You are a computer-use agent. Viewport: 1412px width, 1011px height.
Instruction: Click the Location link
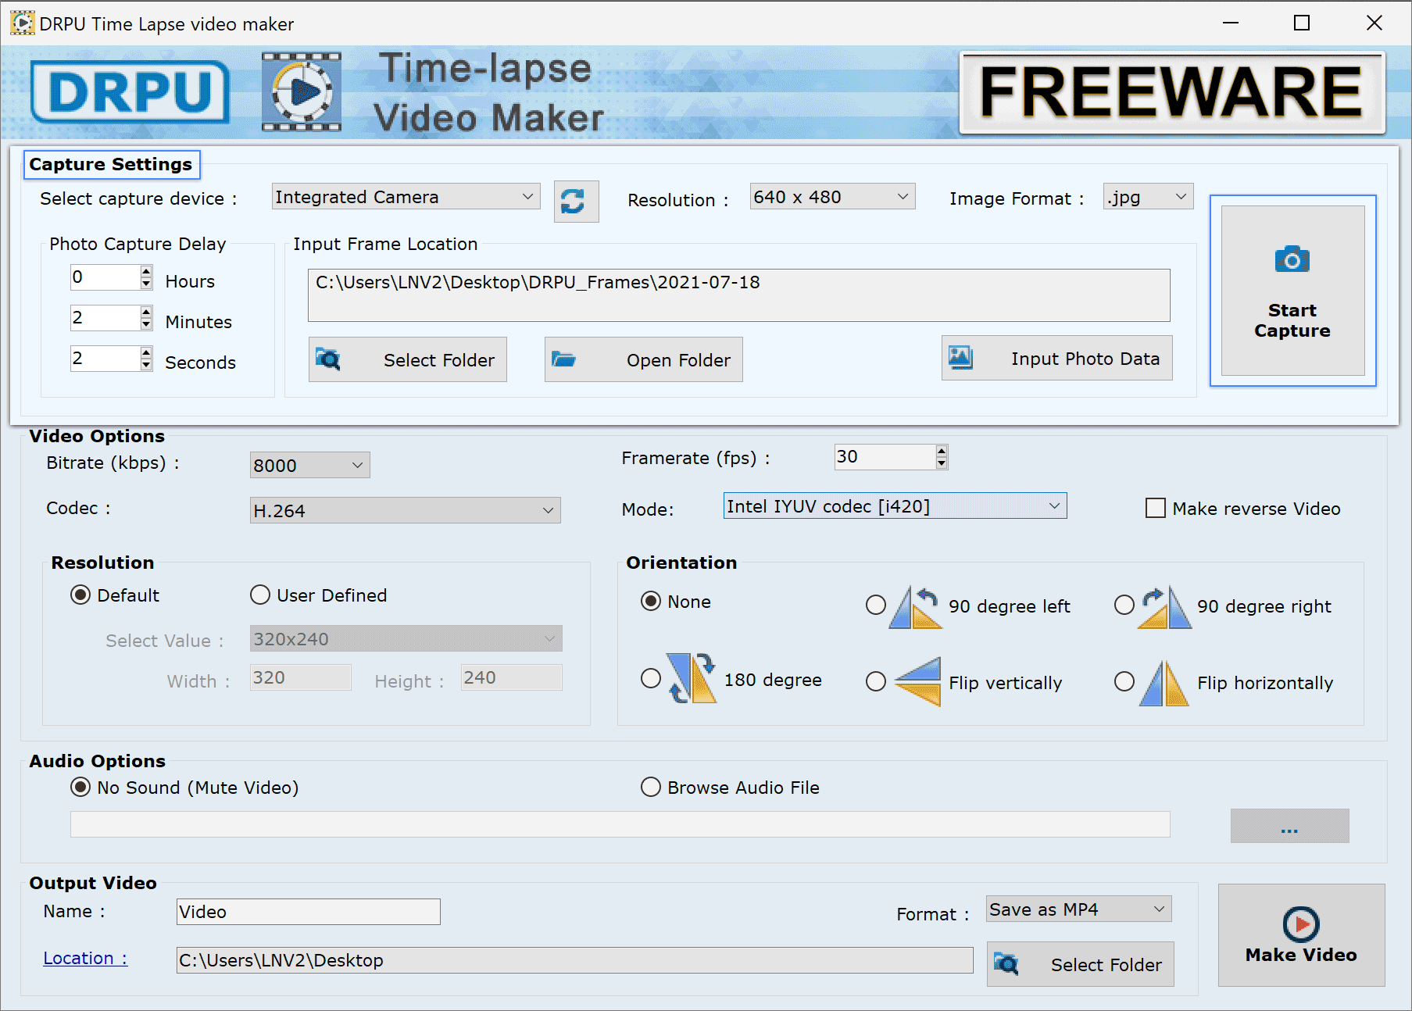coord(84,958)
